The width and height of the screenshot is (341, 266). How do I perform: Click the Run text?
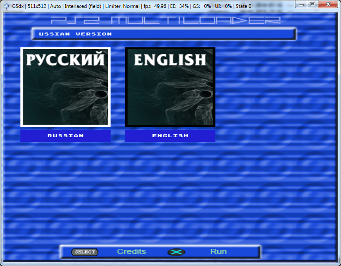[x=218, y=251]
